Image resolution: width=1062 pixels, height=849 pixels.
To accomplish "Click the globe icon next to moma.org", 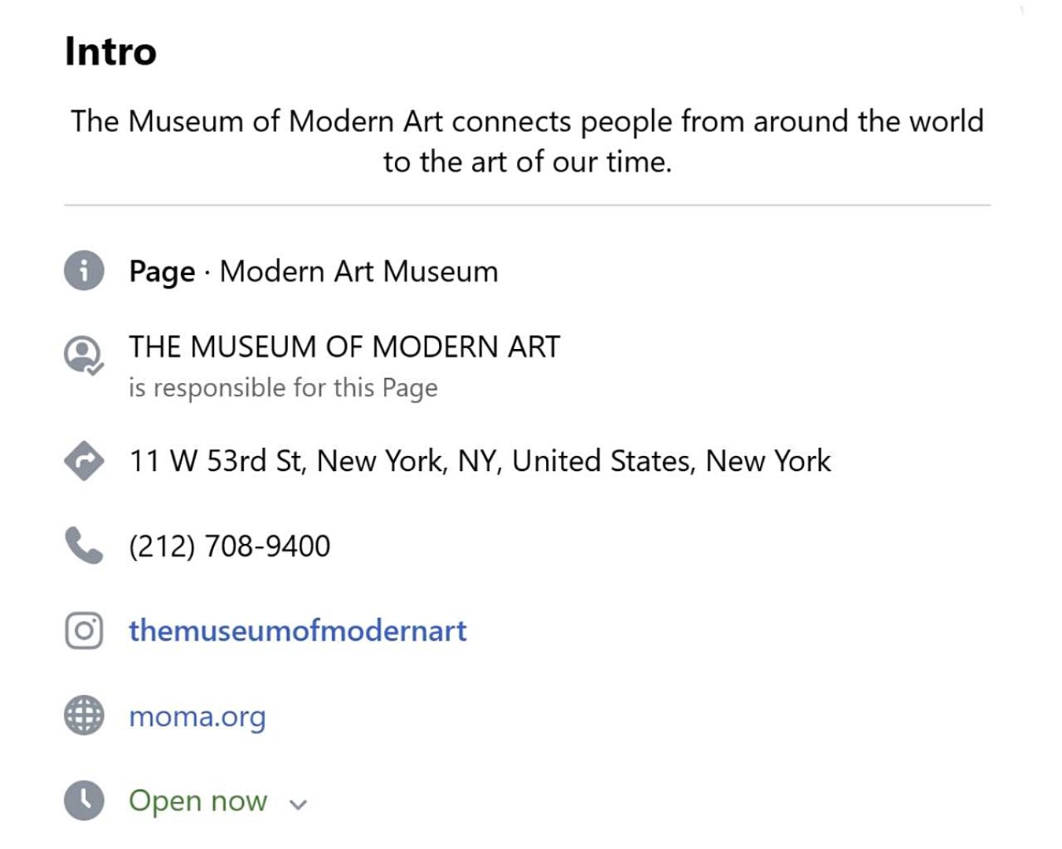I will tap(84, 715).
